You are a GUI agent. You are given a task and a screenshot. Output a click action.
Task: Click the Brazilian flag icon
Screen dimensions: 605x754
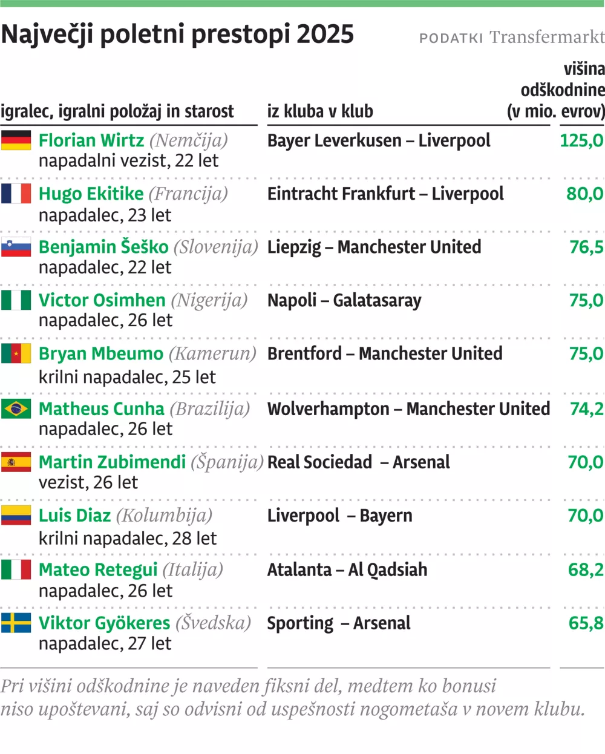point(16,408)
